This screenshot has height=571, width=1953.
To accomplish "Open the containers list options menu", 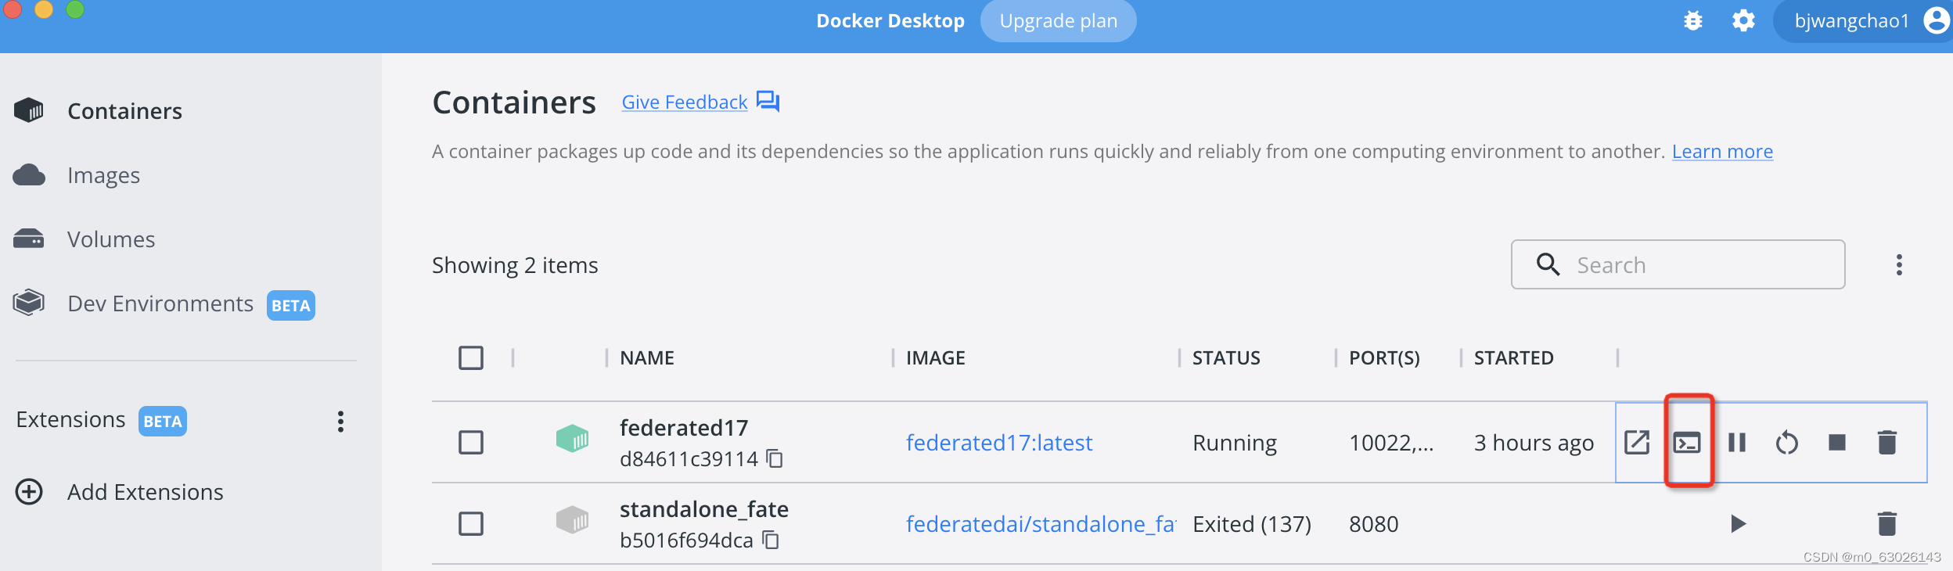I will pos(1899,265).
